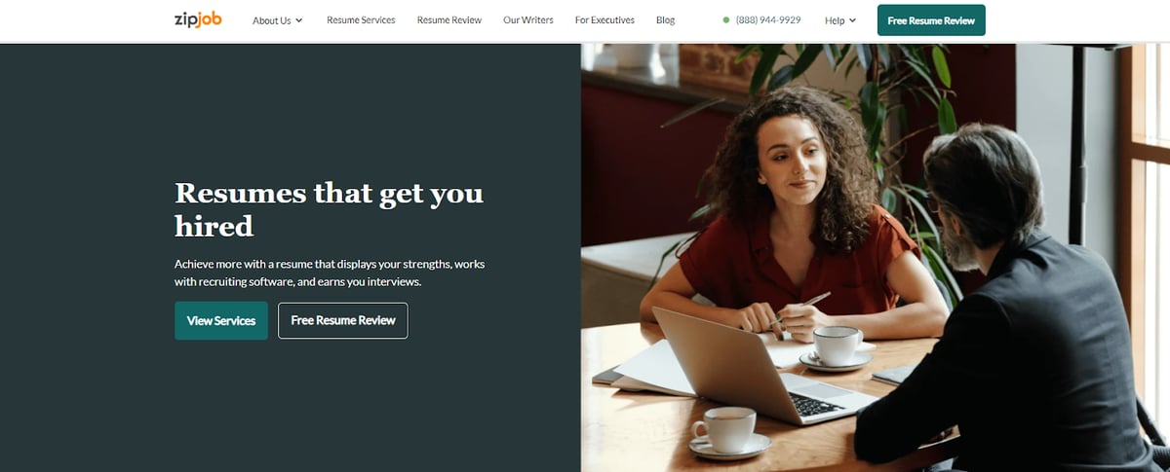Screen dimensions: 1170x472
Task: Open the Our Writers page
Action: (527, 20)
